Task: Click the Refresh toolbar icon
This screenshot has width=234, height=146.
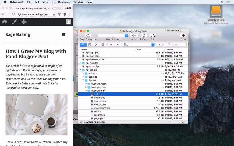Action: 144,36
